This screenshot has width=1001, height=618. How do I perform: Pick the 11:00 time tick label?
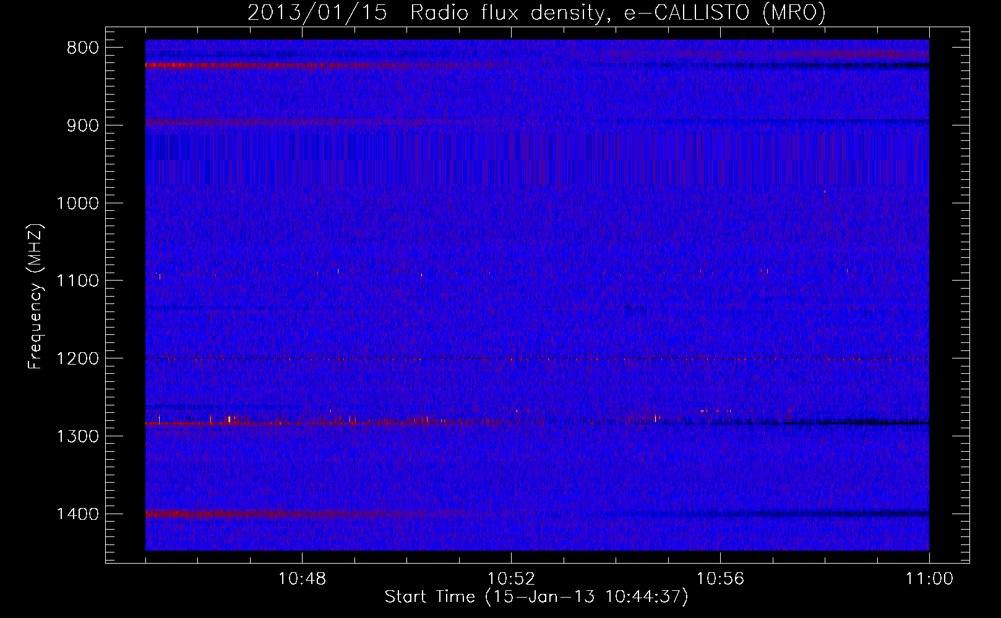pyautogui.click(x=929, y=579)
